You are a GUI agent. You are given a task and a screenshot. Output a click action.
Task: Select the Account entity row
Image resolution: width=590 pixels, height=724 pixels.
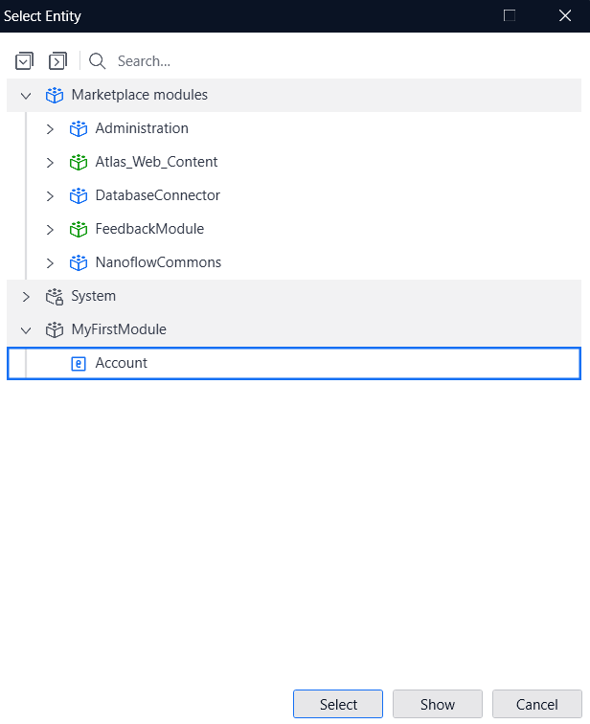coord(122,363)
